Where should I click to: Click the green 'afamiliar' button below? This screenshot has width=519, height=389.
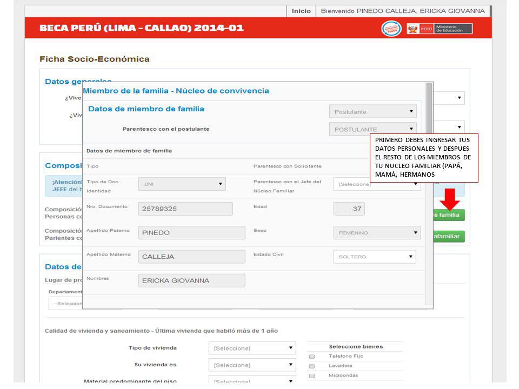click(449, 236)
